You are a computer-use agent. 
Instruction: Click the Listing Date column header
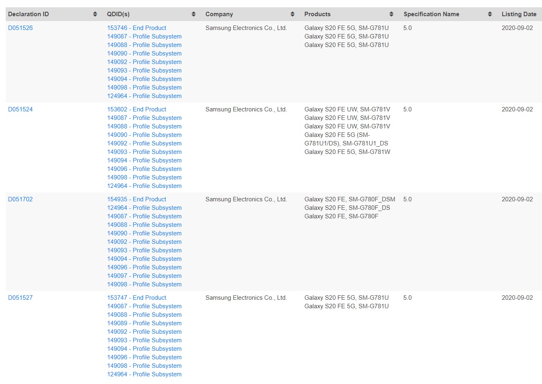(518, 14)
